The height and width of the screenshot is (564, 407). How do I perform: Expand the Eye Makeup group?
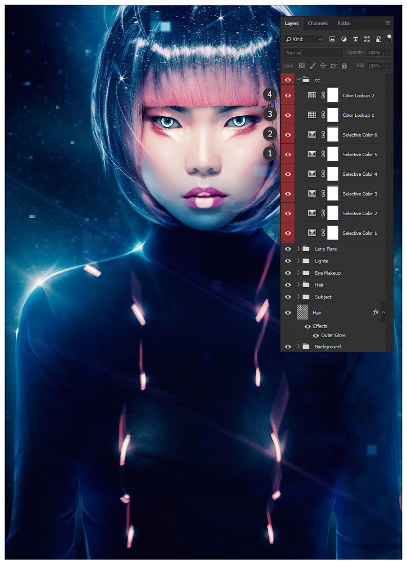(298, 273)
